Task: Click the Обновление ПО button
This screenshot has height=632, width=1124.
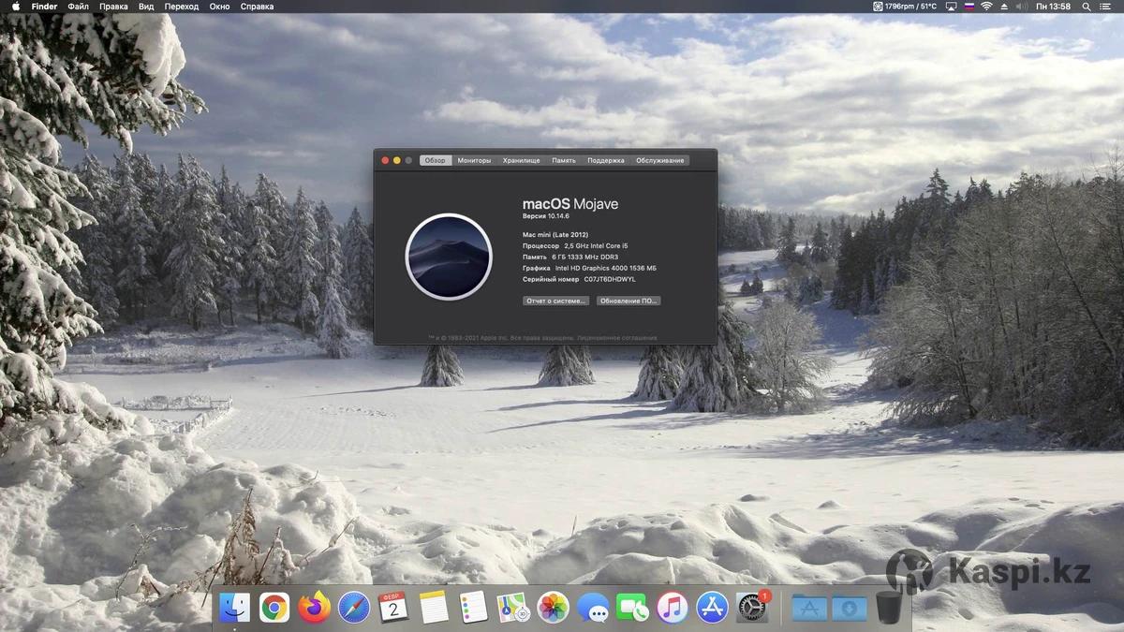Action: click(629, 301)
